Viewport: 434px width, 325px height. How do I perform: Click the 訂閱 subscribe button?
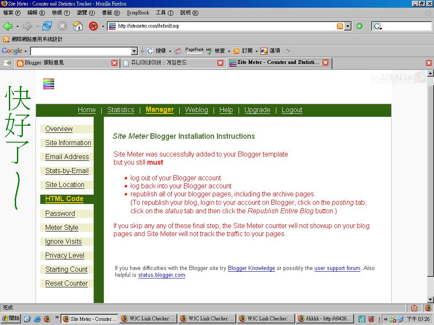pos(243,51)
